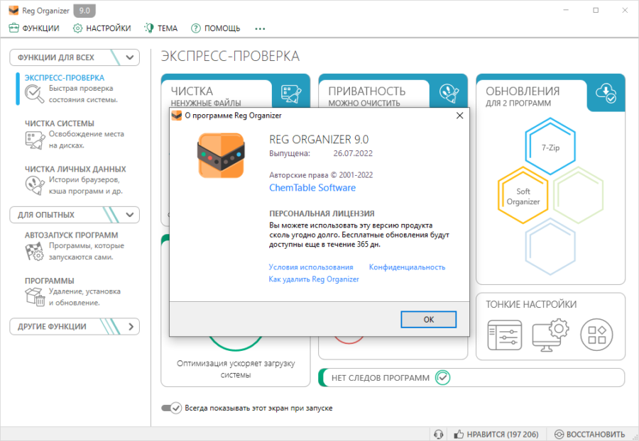Click the Экспресс-проверка magnifier icon

(34, 94)
